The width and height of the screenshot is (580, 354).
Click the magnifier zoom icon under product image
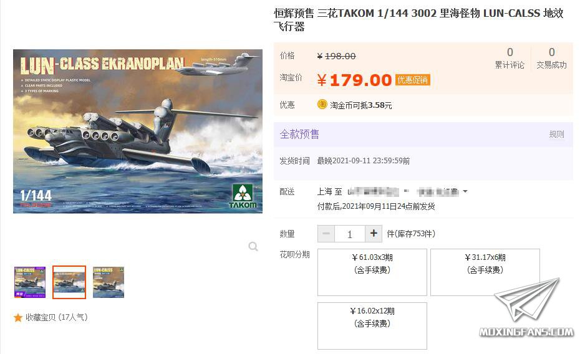[x=253, y=246]
